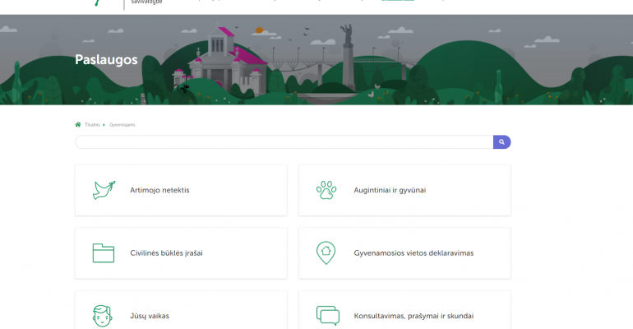Open Artimojo netektis service label

(159, 190)
